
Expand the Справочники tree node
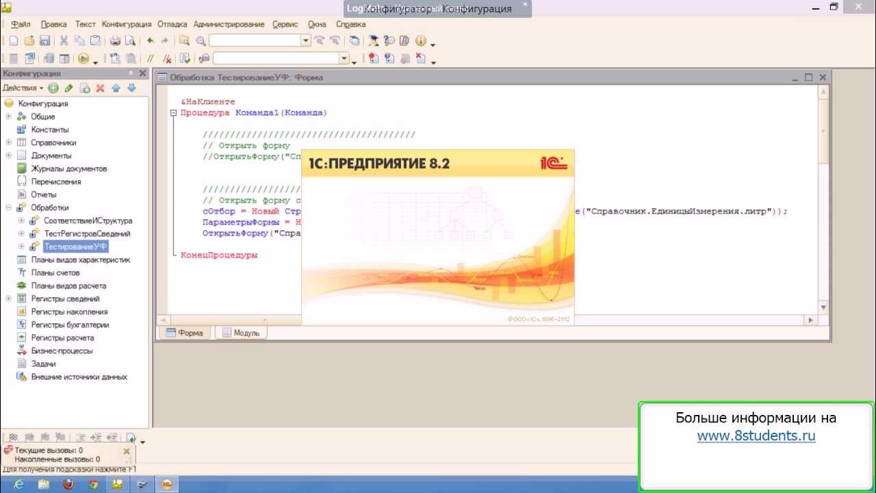tap(8, 142)
